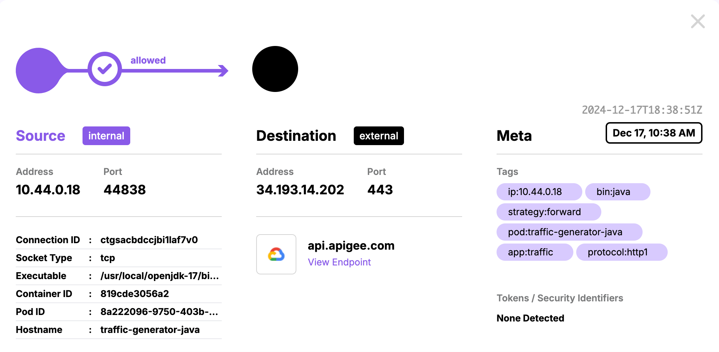The height and width of the screenshot is (352, 719).
Task: Close the connection details panel
Action: click(x=697, y=22)
